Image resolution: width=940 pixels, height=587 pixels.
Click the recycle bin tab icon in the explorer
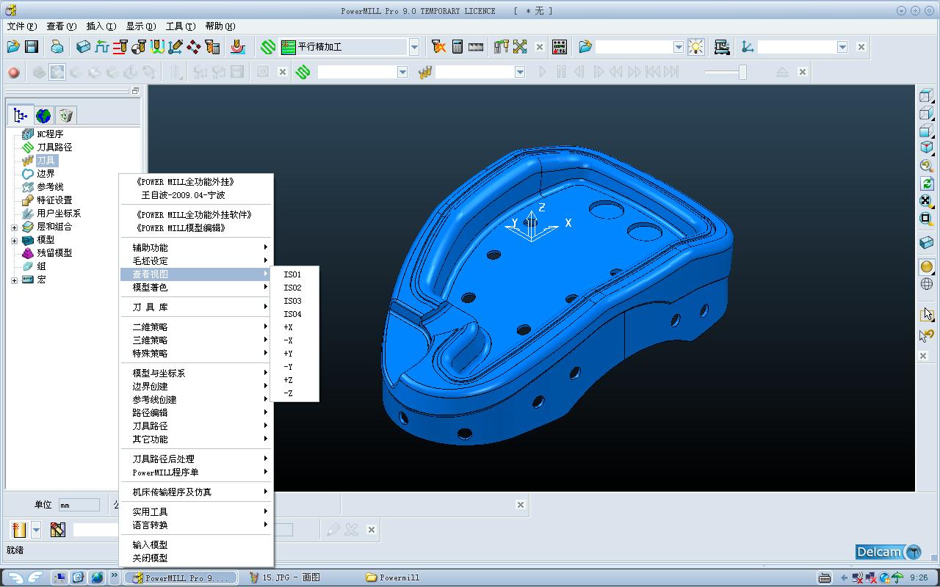pyautogui.click(x=65, y=115)
